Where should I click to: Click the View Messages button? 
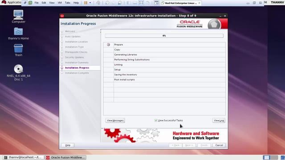point(115,120)
